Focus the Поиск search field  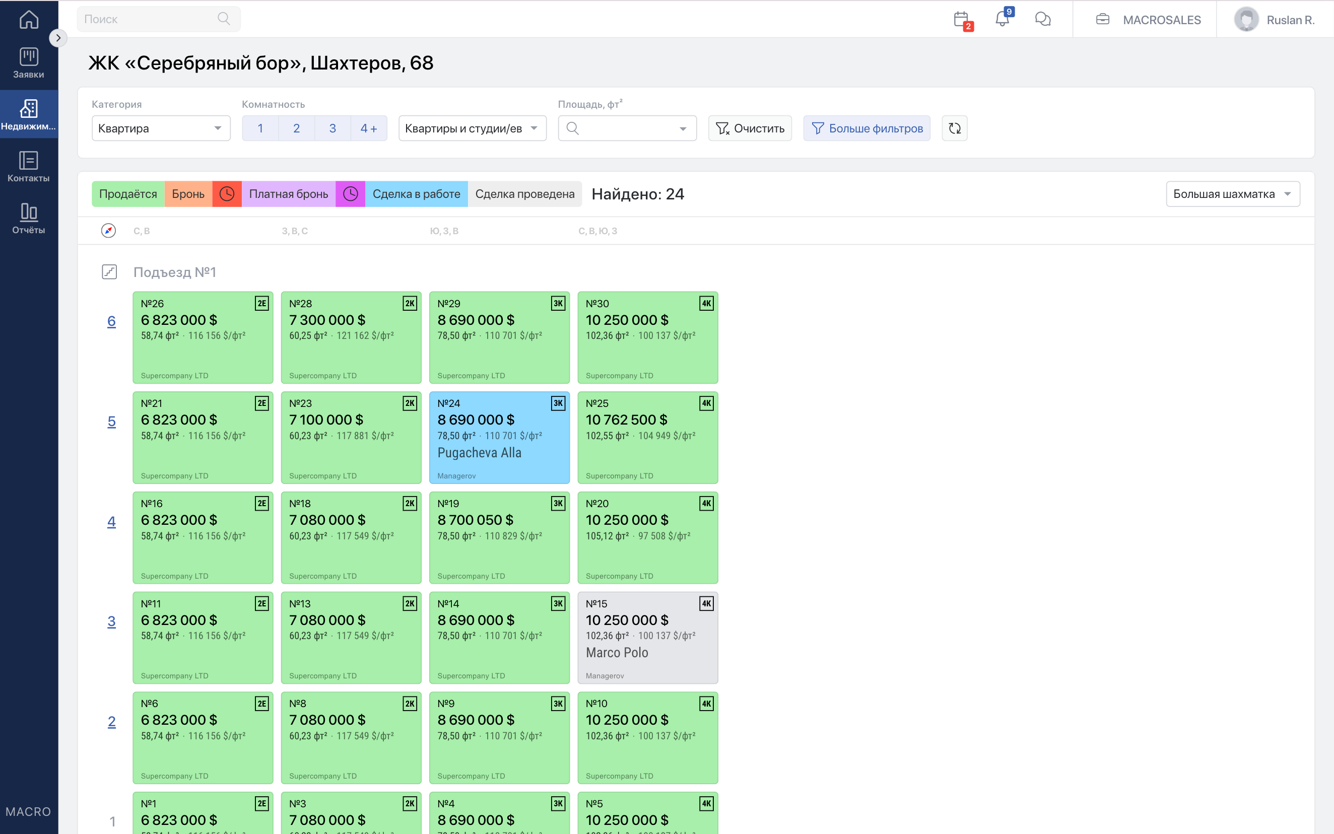pyautogui.click(x=158, y=19)
